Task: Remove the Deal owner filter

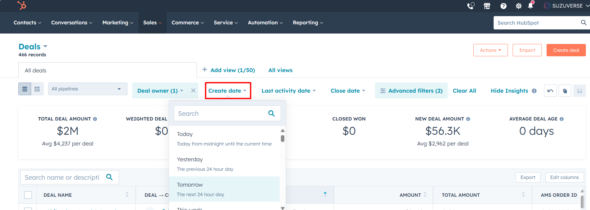Action: [x=193, y=90]
